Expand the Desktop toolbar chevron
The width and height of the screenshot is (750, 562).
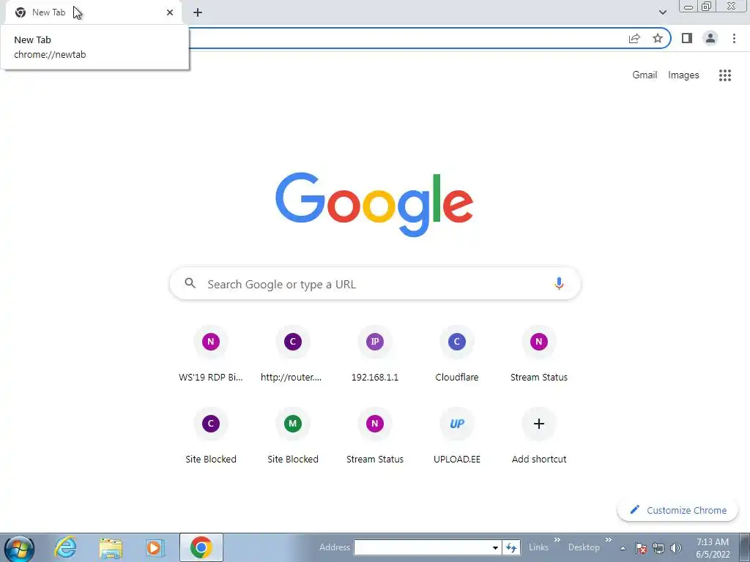point(609,540)
